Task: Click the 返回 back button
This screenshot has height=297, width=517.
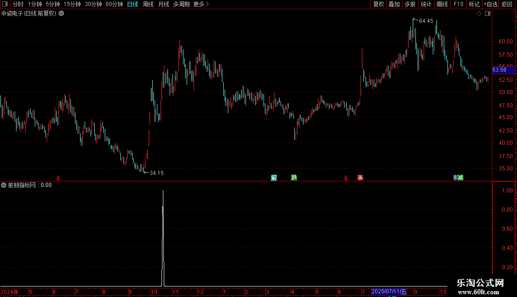Action: [x=507, y=4]
